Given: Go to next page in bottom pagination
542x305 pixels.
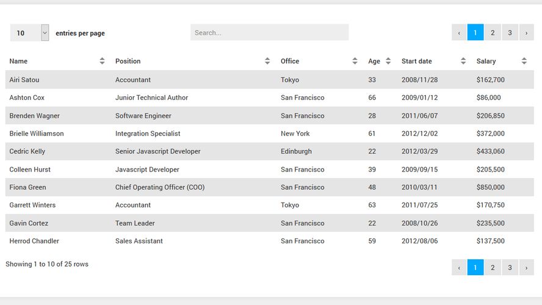Looking at the screenshot, I should (x=527, y=267).
